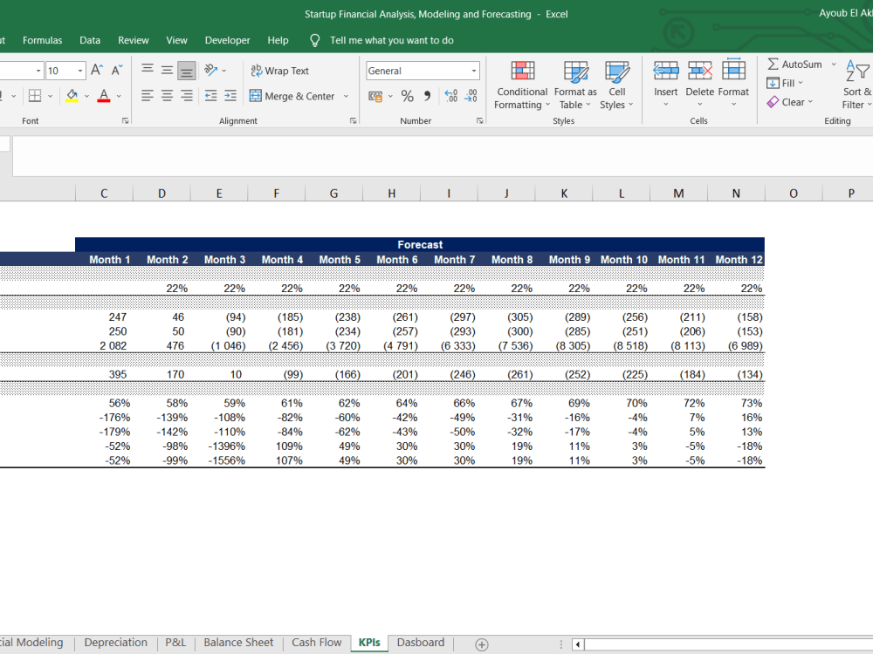Switch to the Developer ribbon tab
The height and width of the screenshot is (654, 873).
tap(227, 40)
